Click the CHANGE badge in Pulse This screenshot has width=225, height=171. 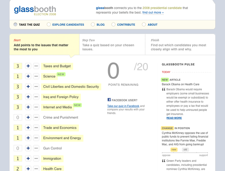tap(167, 128)
